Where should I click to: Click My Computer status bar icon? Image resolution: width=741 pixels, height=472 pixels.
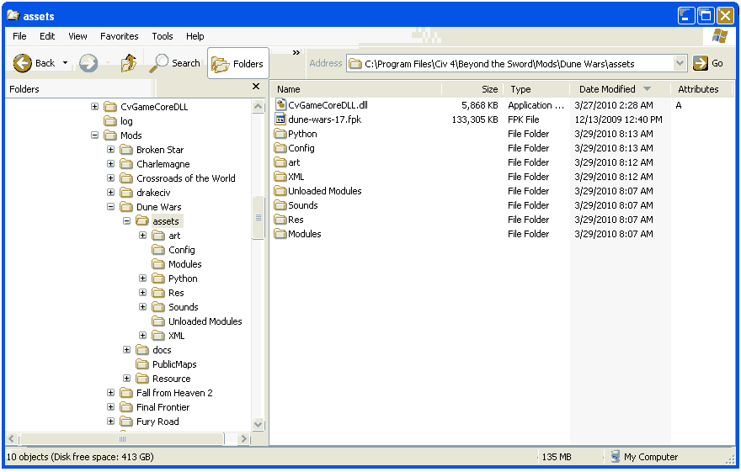tap(615, 456)
